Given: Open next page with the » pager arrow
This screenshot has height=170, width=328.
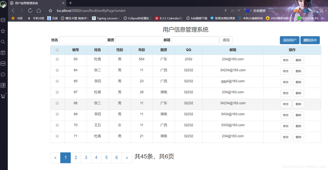Looking at the screenshot, I should tap(127, 158).
